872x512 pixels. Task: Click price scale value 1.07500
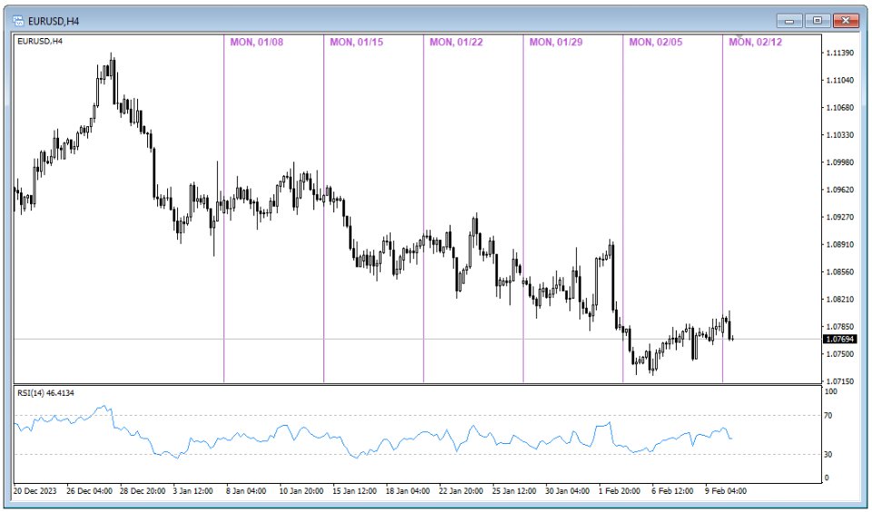click(x=839, y=354)
